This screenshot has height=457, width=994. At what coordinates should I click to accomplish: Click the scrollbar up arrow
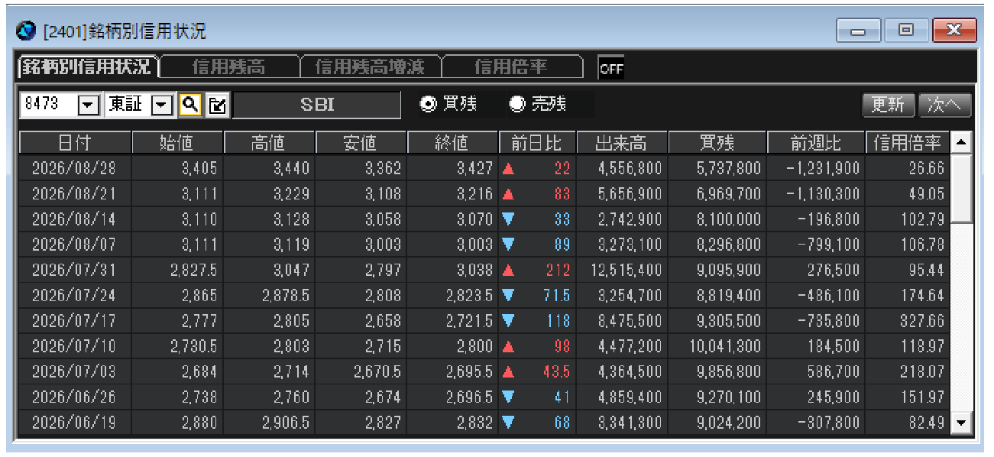(x=962, y=141)
